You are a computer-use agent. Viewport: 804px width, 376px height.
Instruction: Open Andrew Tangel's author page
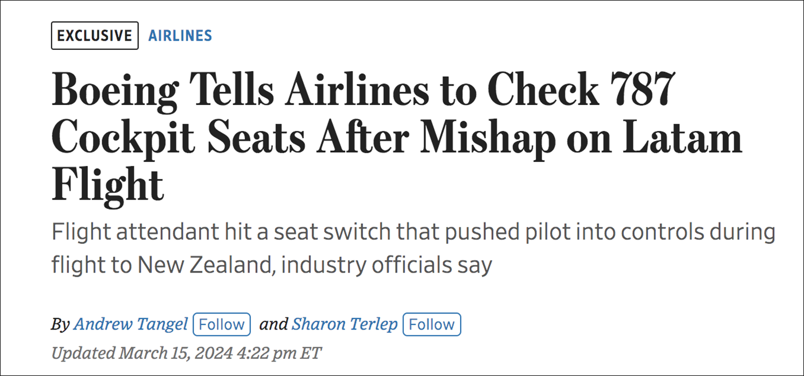131,324
